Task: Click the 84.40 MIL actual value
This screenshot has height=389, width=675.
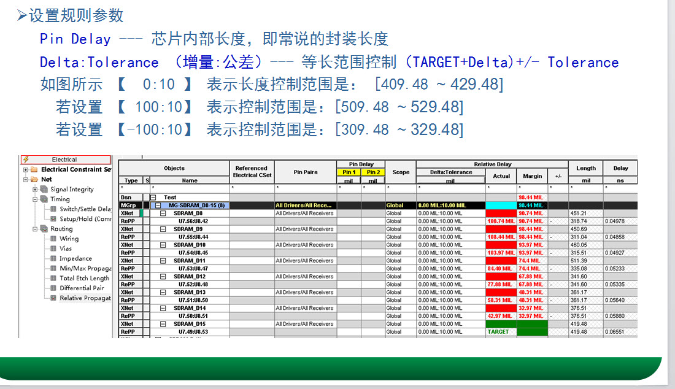Action: [499, 269]
